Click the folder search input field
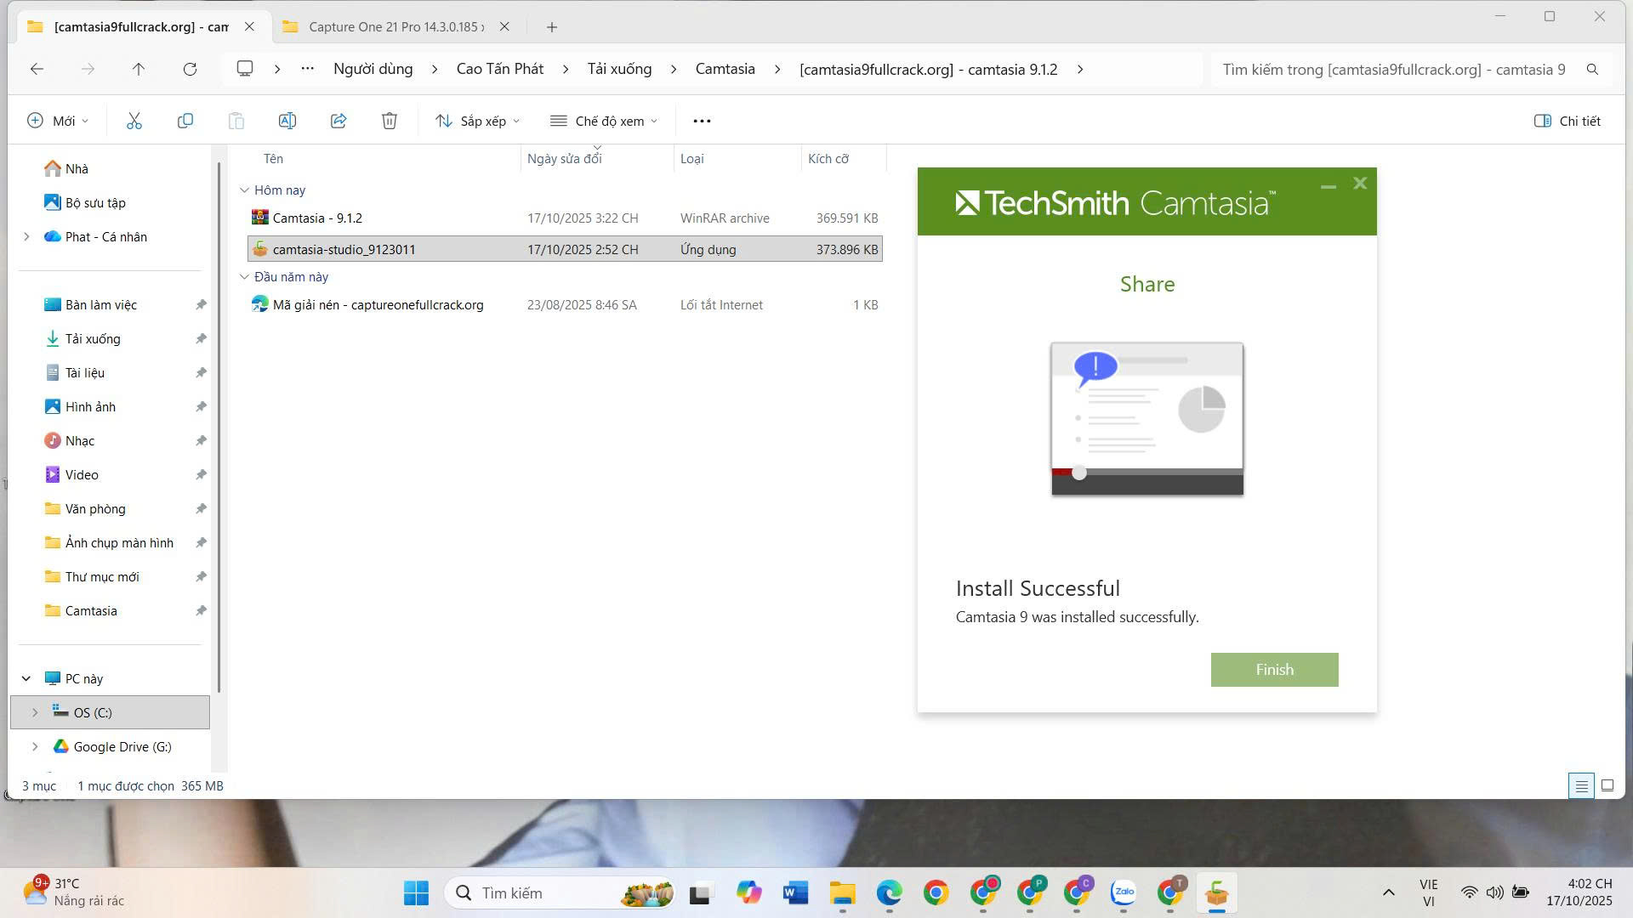The width and height of the screenshot is (1633, 918). [1395, 69]
